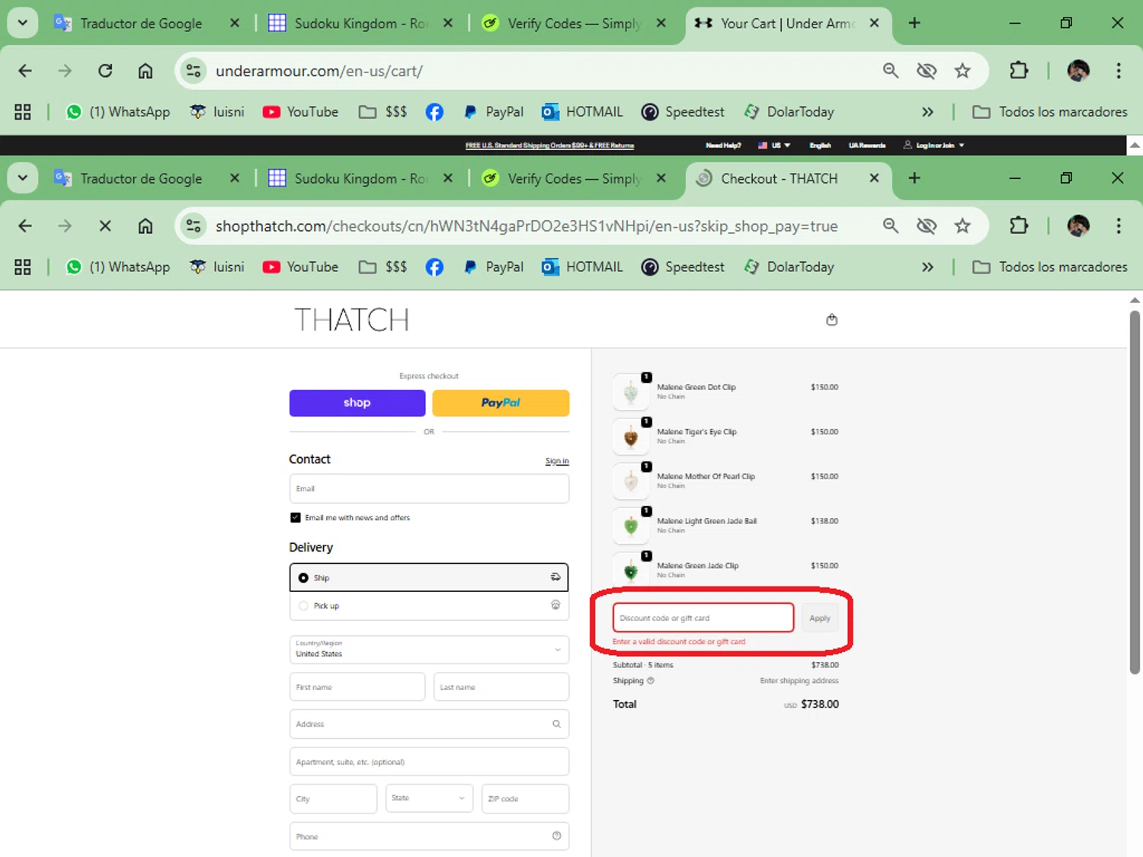The image size is (1143, 857).
Task: Click tracking protection eye icon in THATCH window
Action: pyautogui.click(x=927, y=226)
